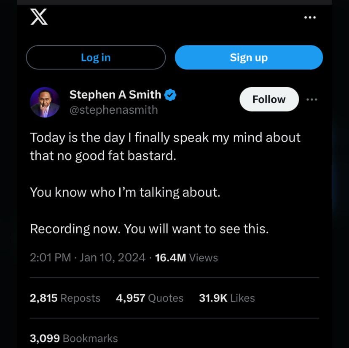The image size is (349, 348).
Task: Open the top-right three-dot menu
Action: (310, 18)
